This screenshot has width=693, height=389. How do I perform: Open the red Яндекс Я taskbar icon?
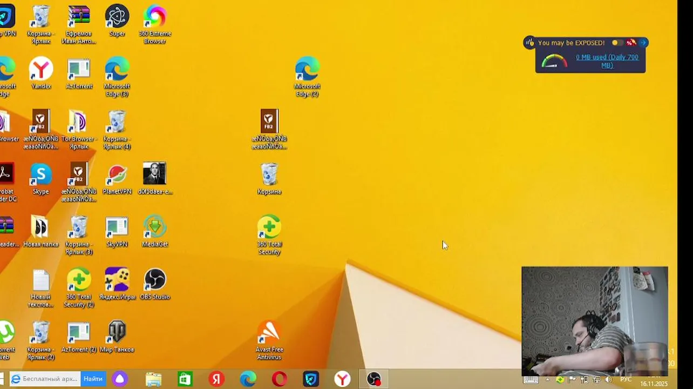[x=216, y=379]
